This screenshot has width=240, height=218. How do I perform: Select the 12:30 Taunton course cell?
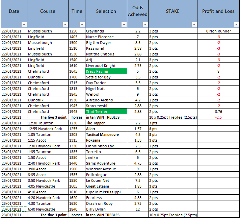[48, 123]
